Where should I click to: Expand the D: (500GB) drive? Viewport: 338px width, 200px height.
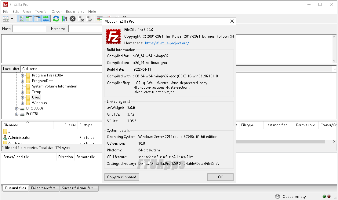(x=16, y=109)
